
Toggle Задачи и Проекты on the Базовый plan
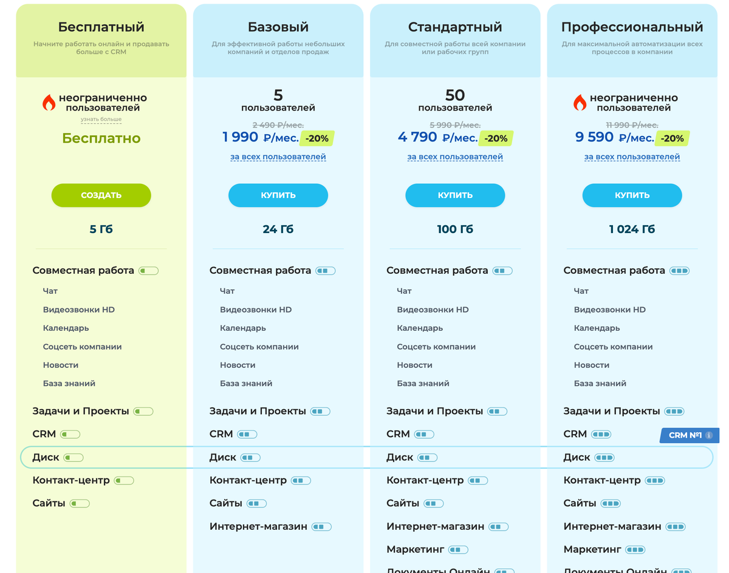(x=320, y=411)
